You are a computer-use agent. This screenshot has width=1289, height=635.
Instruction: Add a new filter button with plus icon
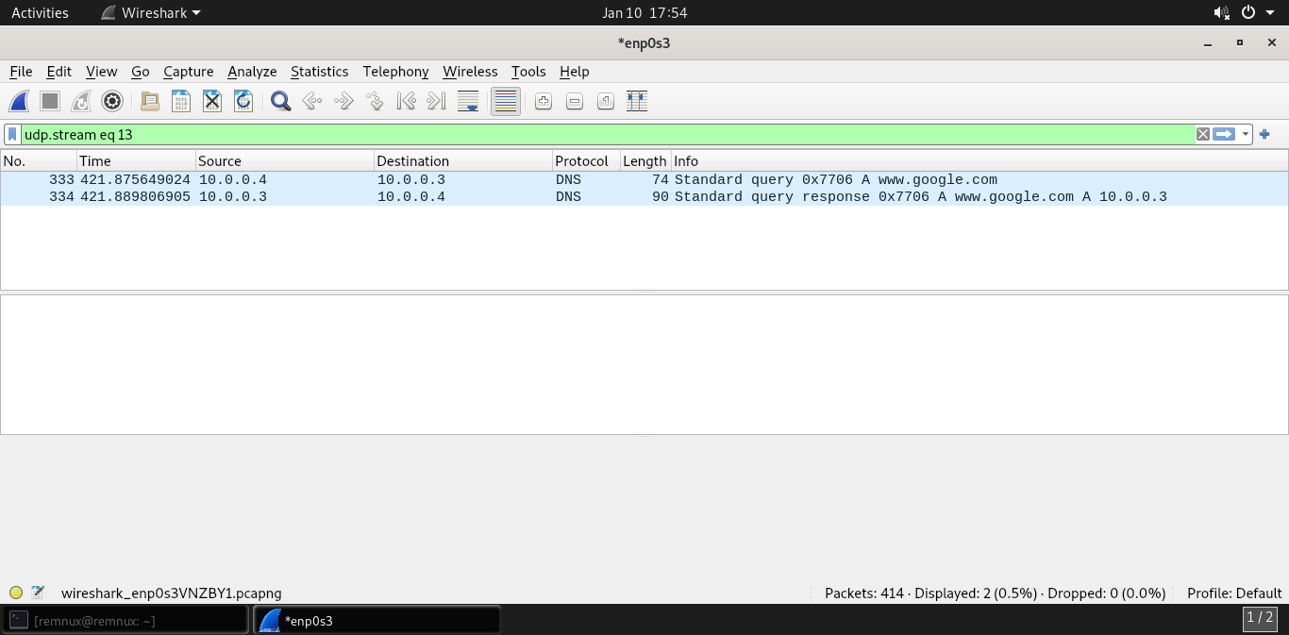(1264, 134)
